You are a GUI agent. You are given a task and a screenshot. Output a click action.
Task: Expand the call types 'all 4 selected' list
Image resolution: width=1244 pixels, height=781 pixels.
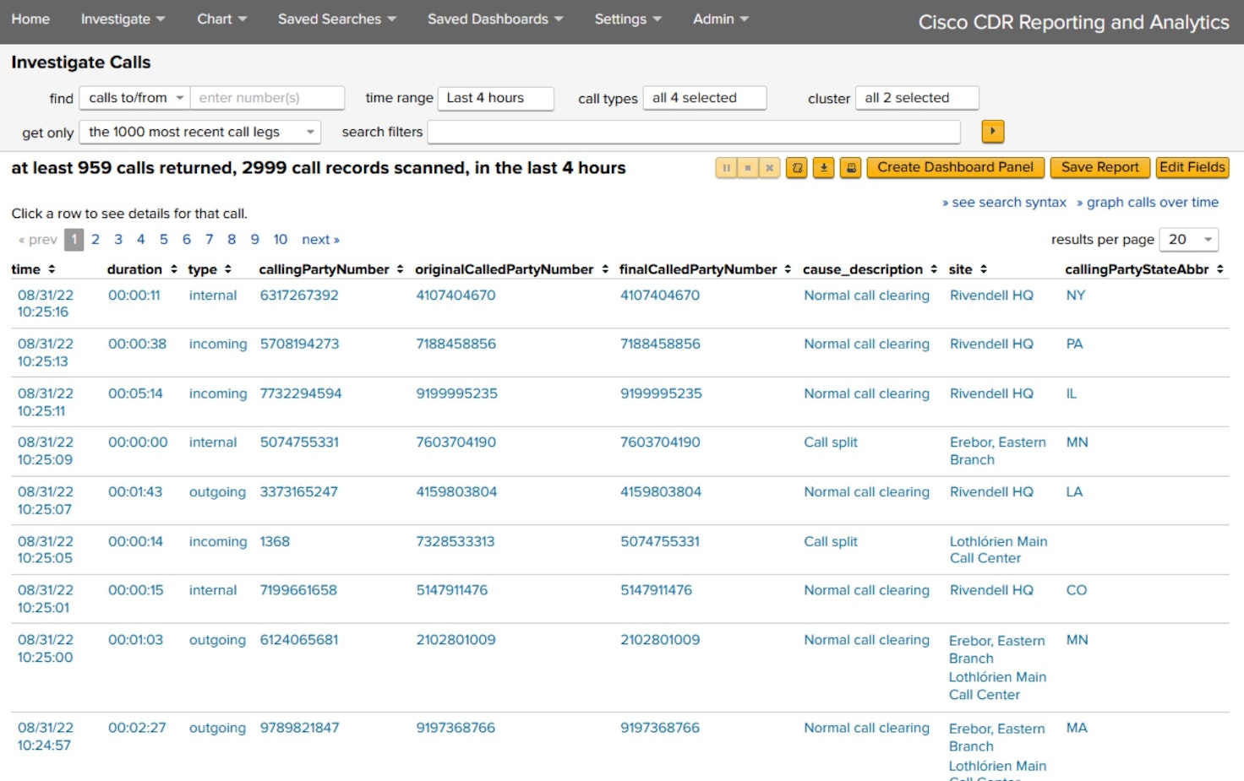pos(704,98)
